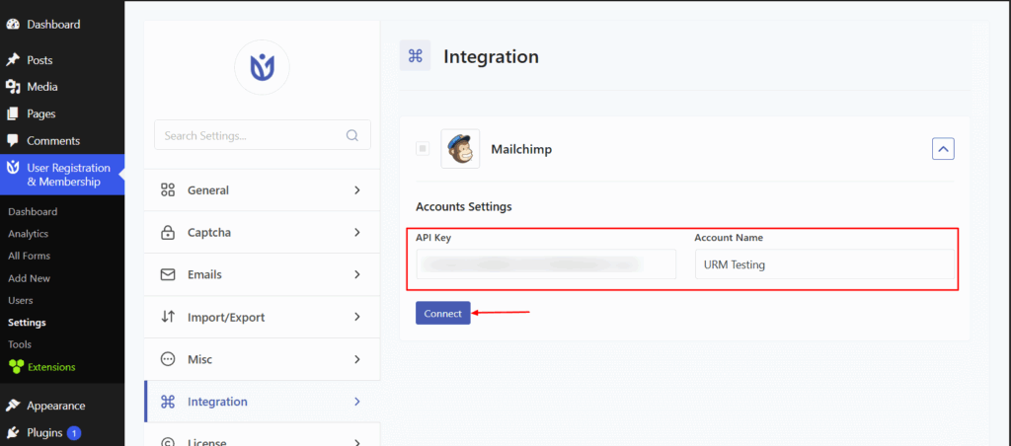Viewport: 1011px width, 446px height.
Task: Click the Comments speech bubble icon
Action: [13, 140]
